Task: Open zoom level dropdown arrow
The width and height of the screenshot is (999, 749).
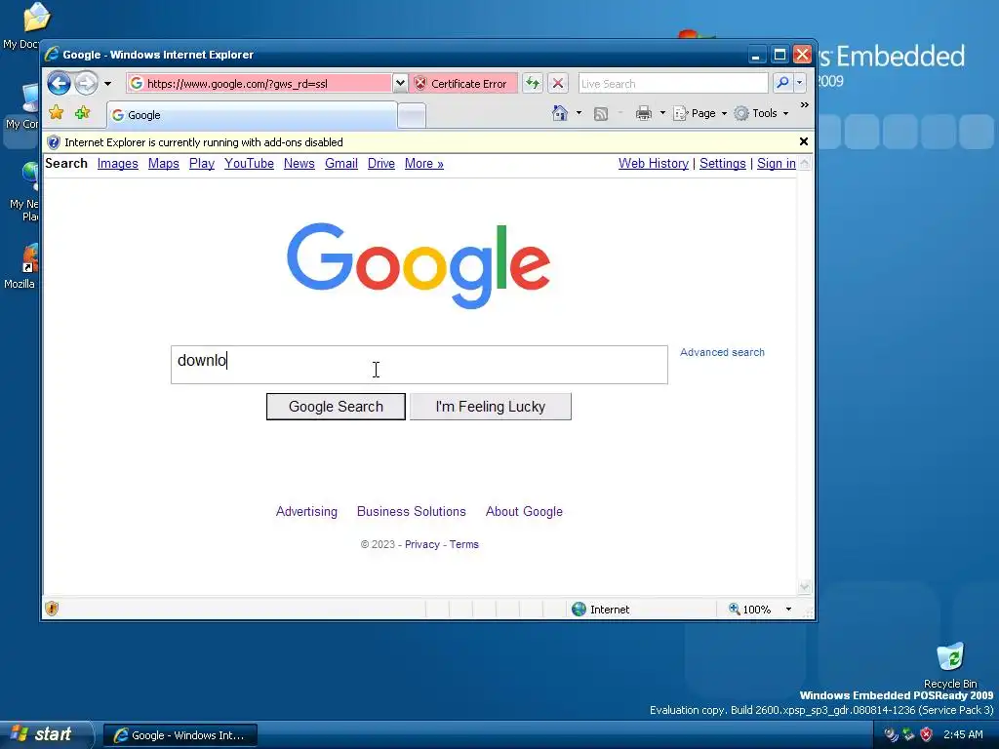Action: point(788,610)
